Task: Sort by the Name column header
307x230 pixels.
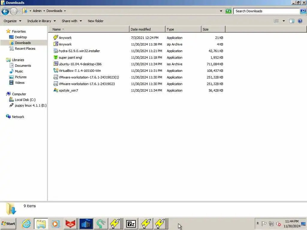Action: (x=89, y=29)
